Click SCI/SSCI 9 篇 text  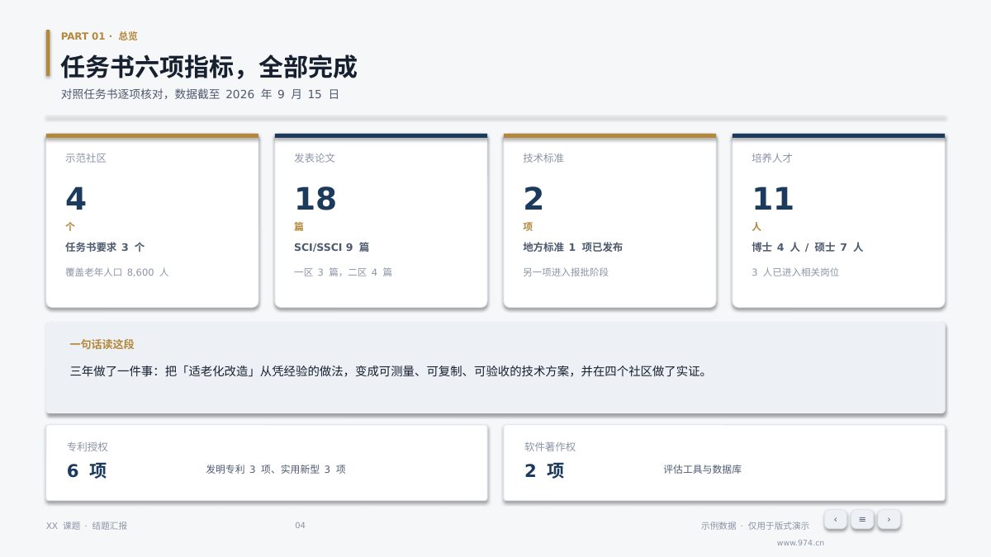click(331, 247)
